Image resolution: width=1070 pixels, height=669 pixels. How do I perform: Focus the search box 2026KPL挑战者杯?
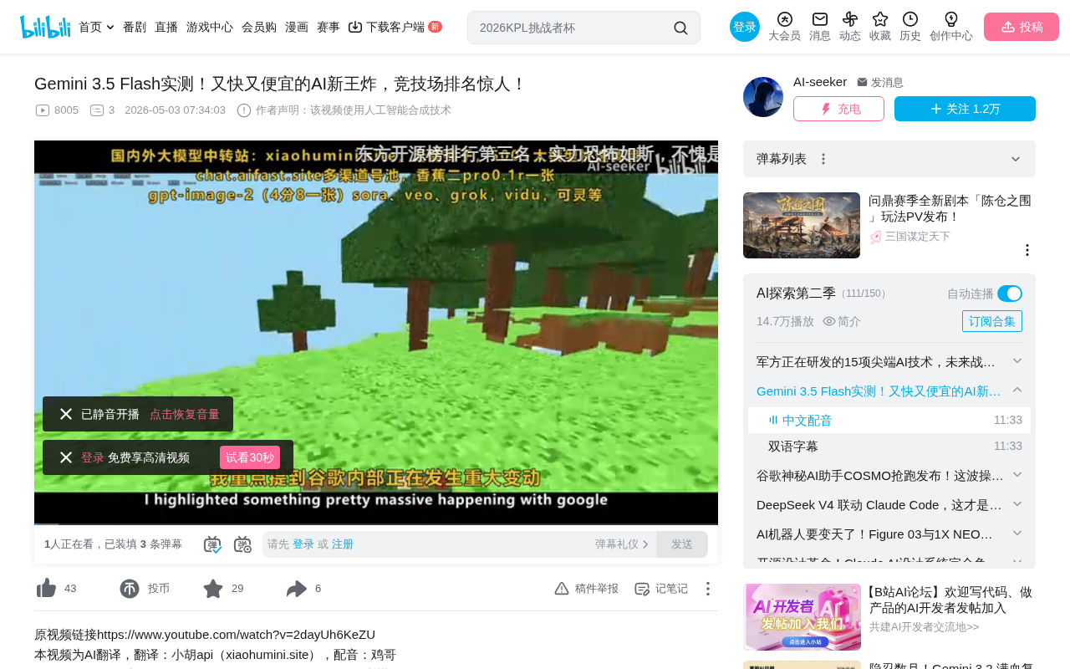573,28
